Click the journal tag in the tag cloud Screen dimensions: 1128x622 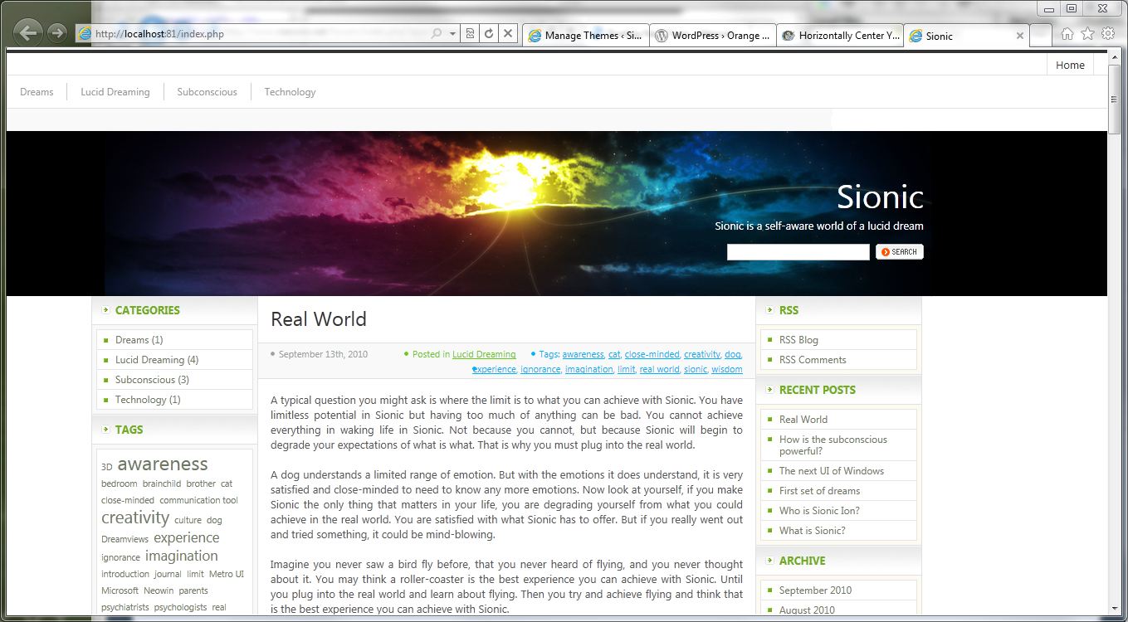[168, 574]
